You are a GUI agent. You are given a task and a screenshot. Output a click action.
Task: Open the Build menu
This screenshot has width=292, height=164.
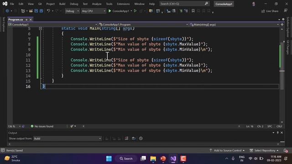62,4
